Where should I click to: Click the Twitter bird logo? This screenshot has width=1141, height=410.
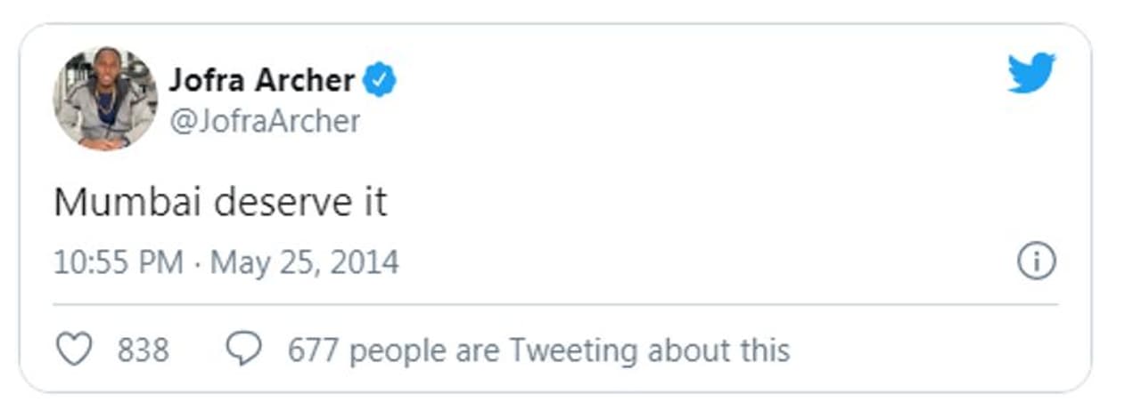tap(1031, 73)
